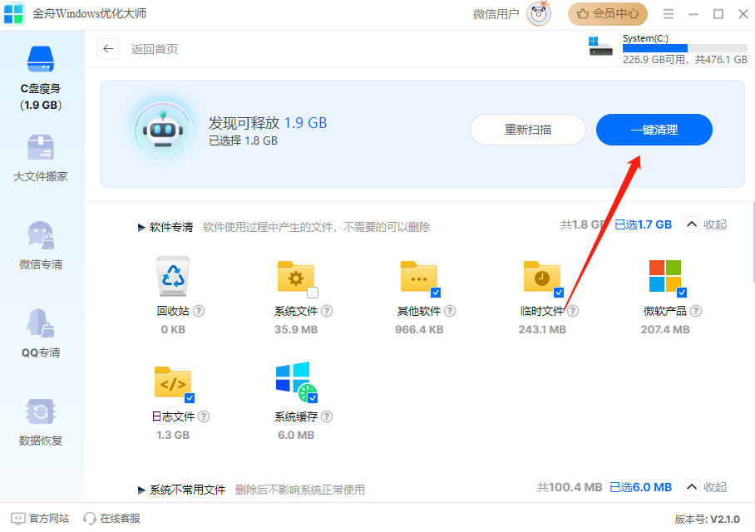The width and height of the screenshot is (755, 532).
Task: Click the 回收站 recycle bin icon
Action: 173,277
